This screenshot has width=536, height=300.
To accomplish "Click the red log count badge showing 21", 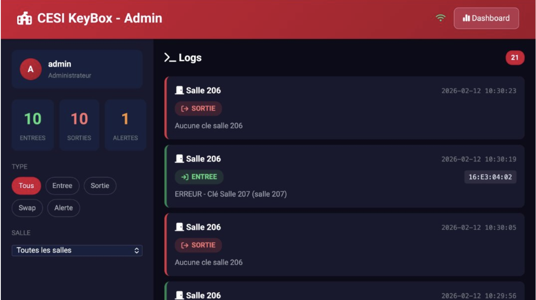I will click(x=515, y=58).
